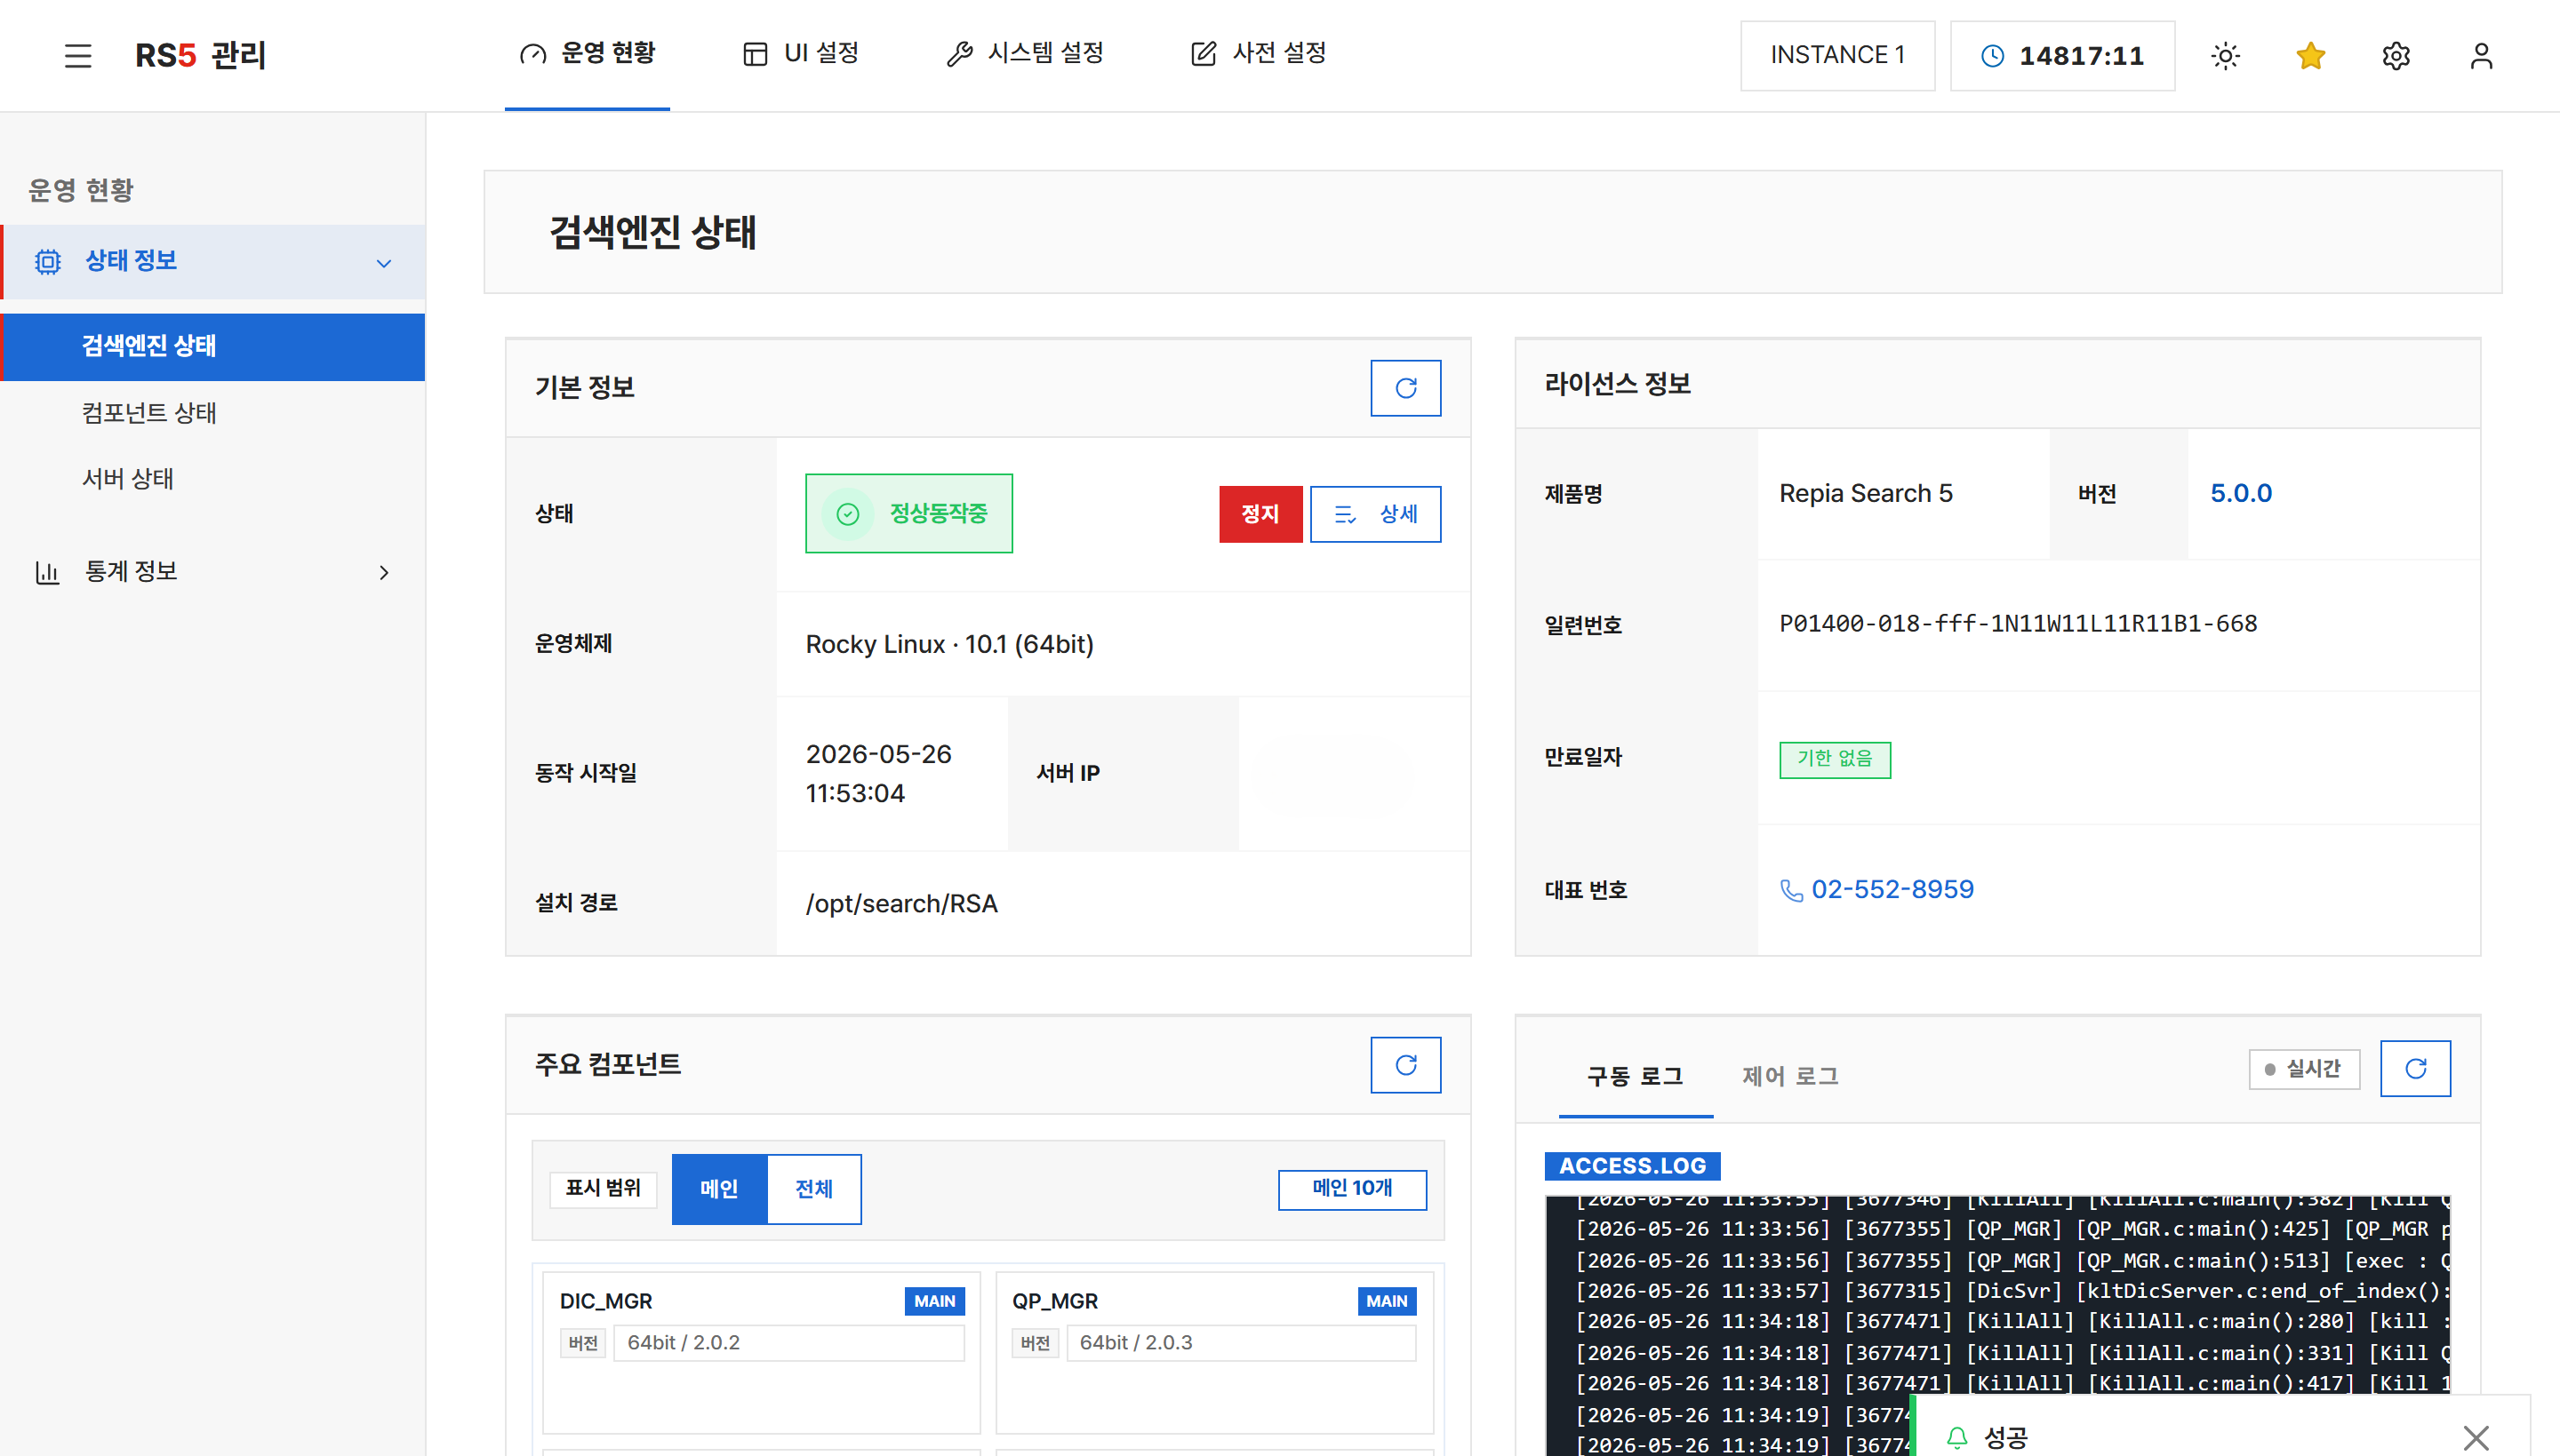Click the 운영 현황 sidebar heading
This screenshot has height=1456, width=2560.
coord(80,190)
